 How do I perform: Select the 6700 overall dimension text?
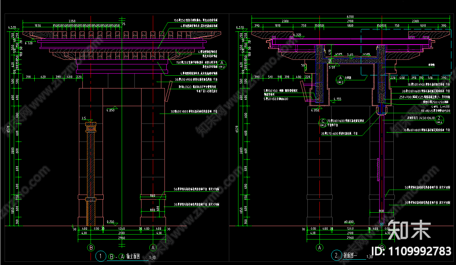click(350, 17)
